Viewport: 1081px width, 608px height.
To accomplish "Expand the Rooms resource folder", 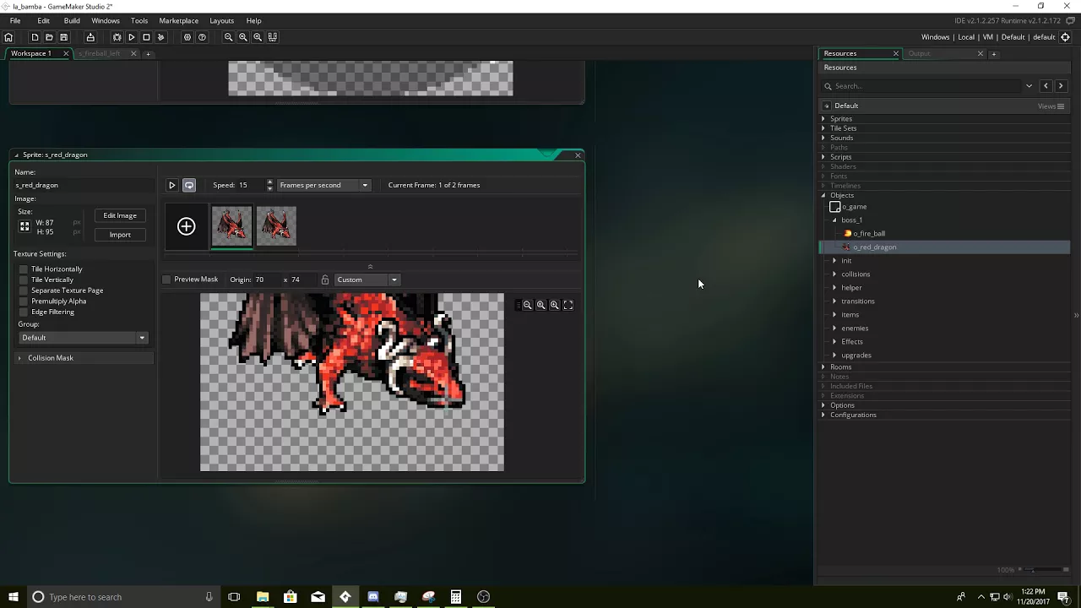I will 823,367.
